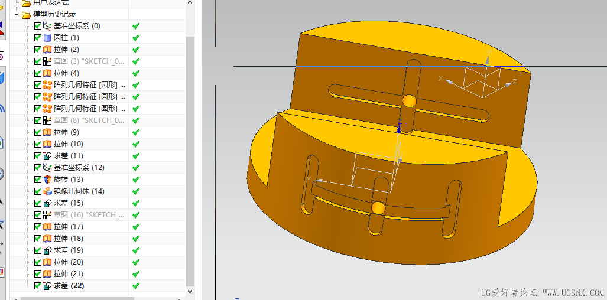
Task: Select the subtract icon of 求差 (22)
Action: coord(47,286)
